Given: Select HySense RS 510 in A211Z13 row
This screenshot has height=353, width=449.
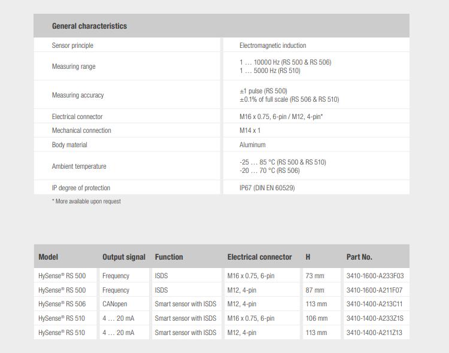Looking at the screenshot, I should (62, 333).
